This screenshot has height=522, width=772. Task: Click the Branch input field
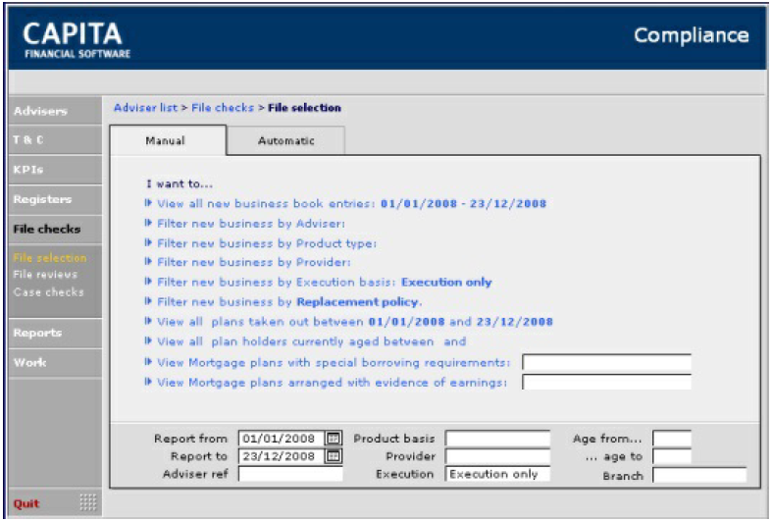tap(699, 475)
